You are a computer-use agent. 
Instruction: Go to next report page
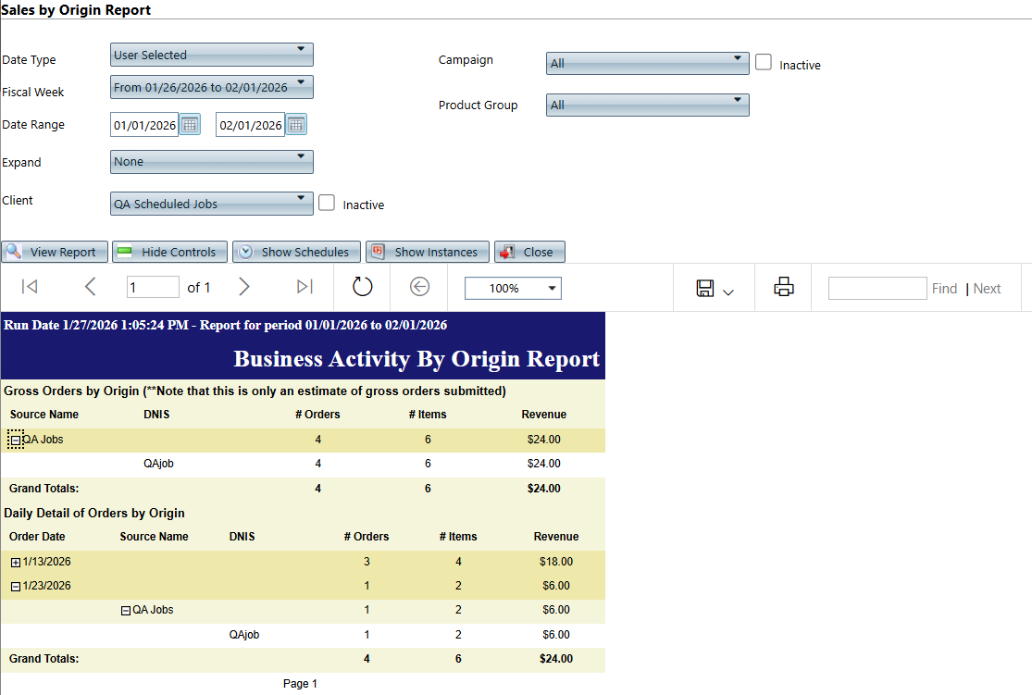click(x=244, y=287)
